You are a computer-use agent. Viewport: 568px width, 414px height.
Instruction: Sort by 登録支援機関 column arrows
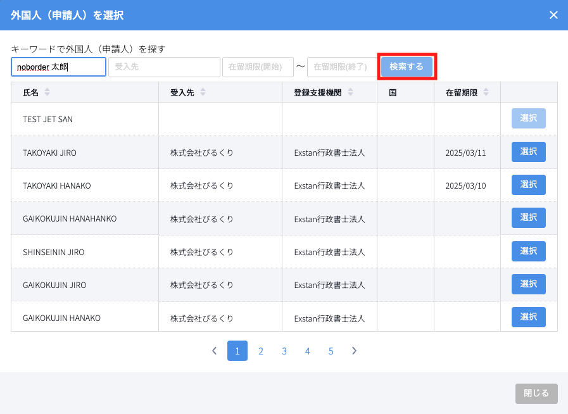pyautogui.click(x=350, y=92)
